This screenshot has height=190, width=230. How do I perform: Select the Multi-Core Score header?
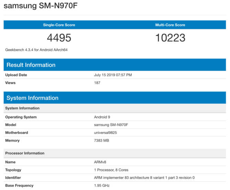170,25
